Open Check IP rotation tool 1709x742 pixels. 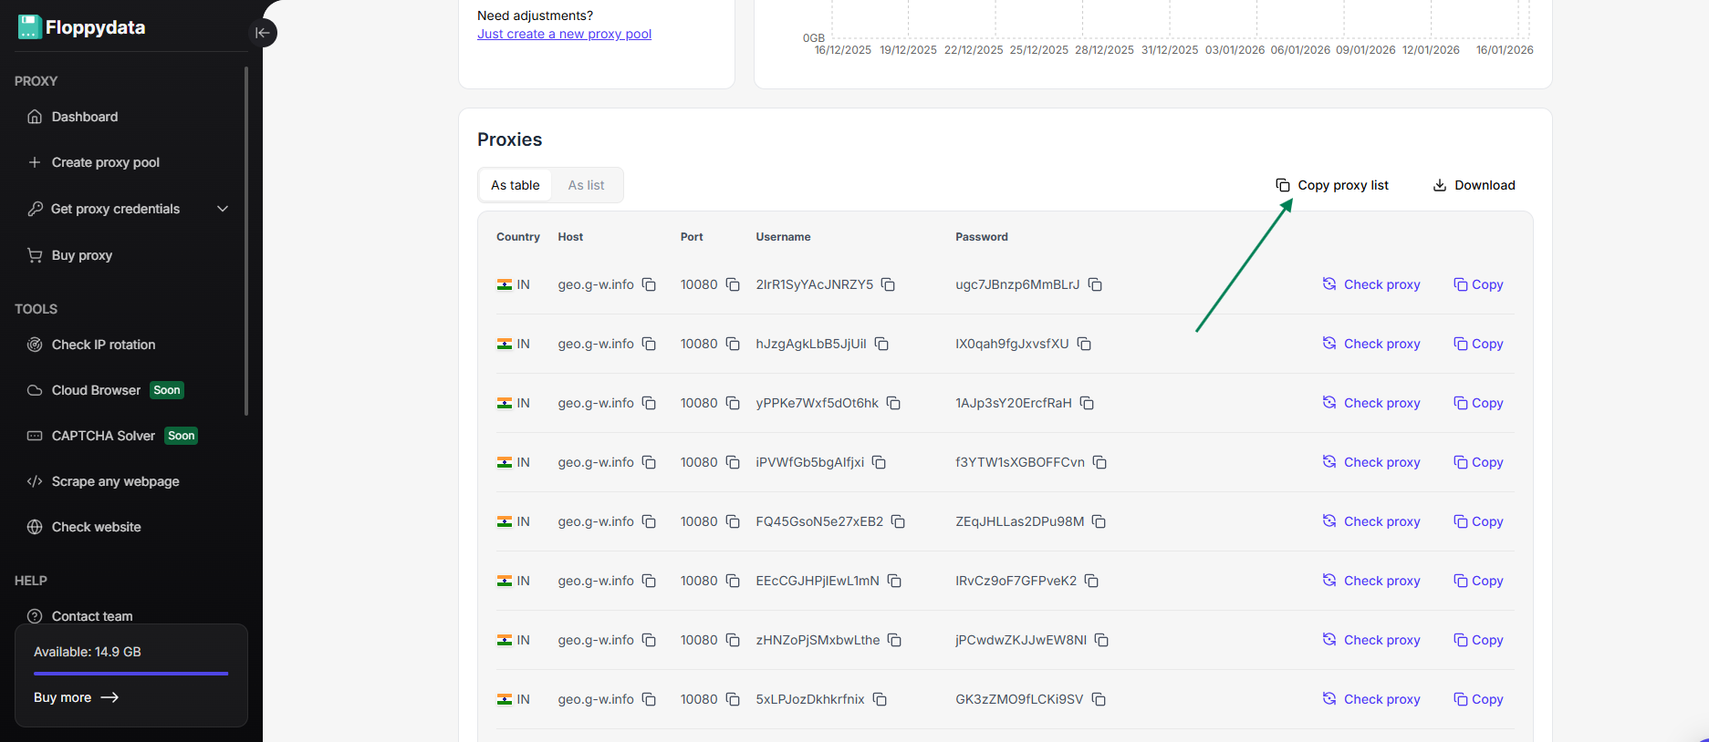pyautogui.click(x=103, y=345)
